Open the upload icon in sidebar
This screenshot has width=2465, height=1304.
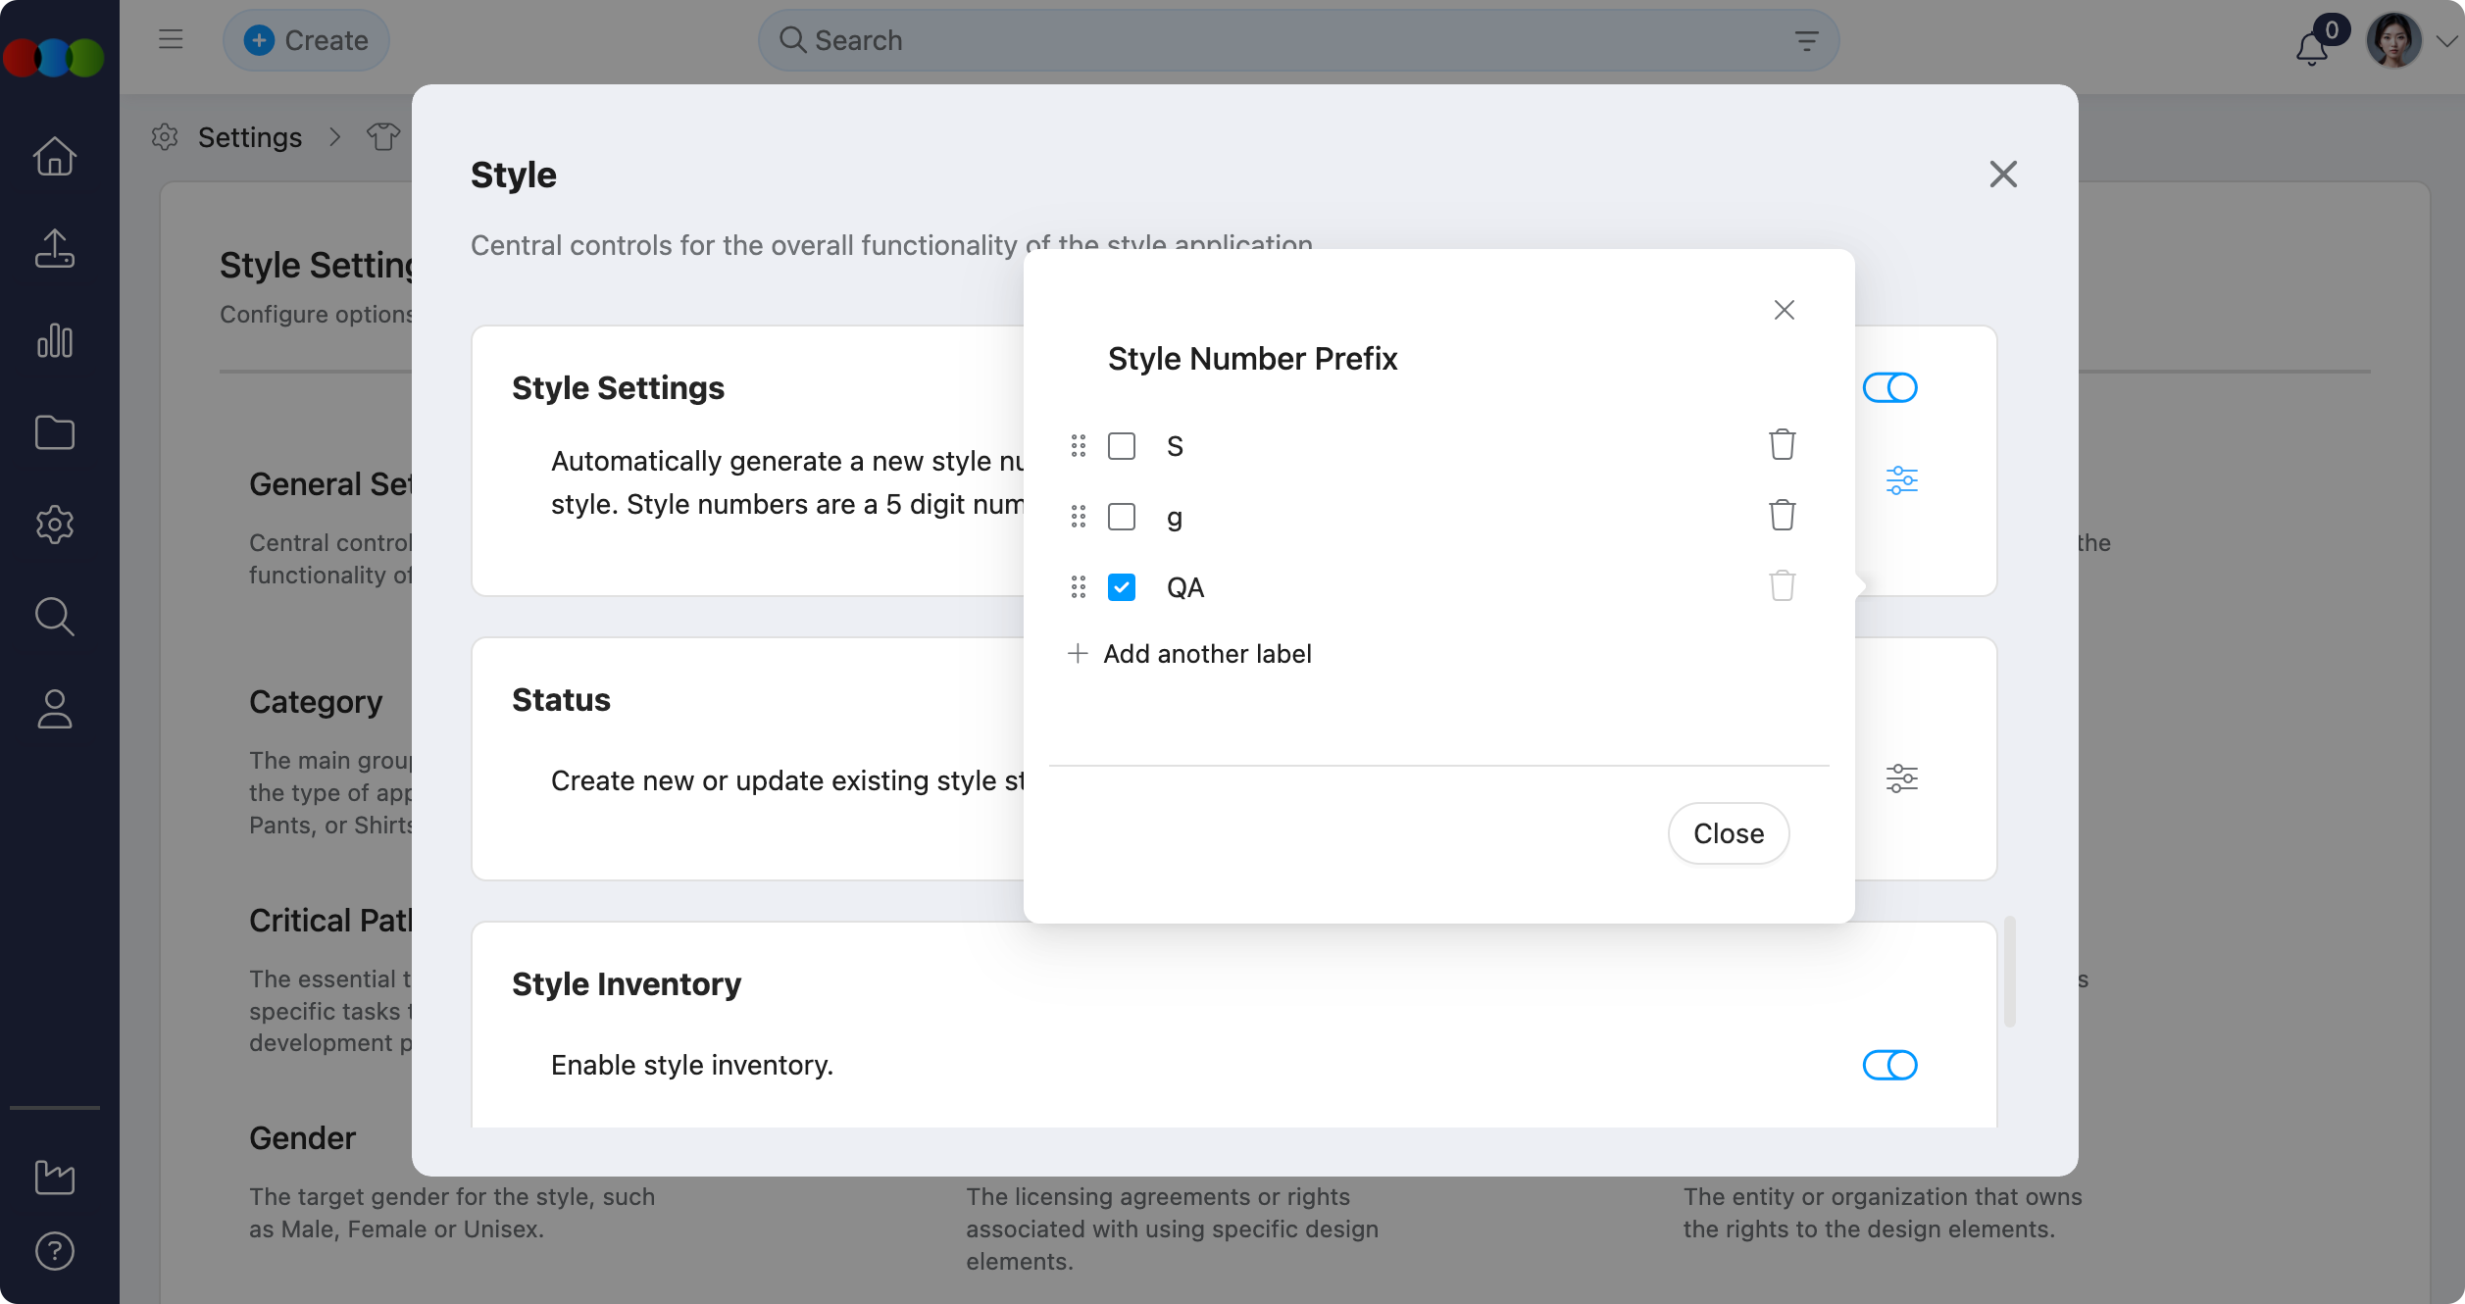pyautogui.click(x=55, y=248)
